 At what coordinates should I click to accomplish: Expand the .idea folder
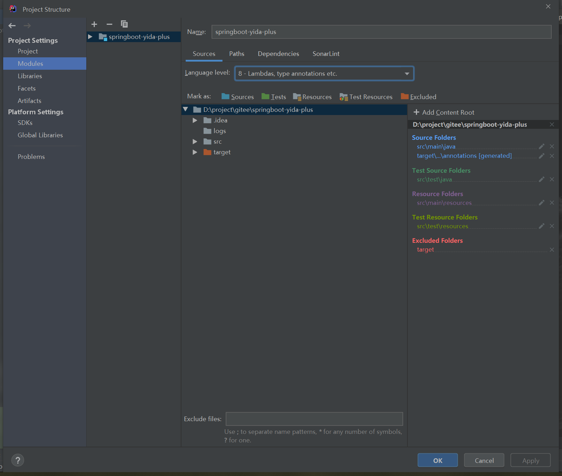(195, 120)
